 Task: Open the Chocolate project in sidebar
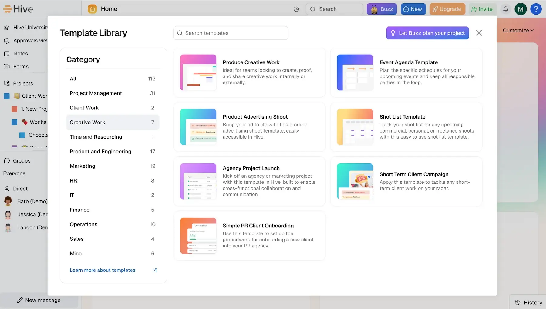coord(38,135)
